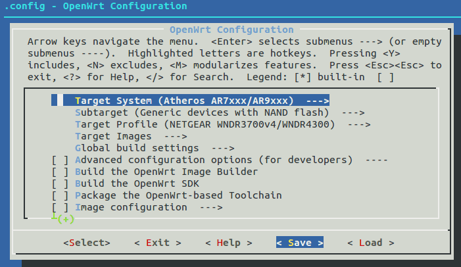Enable Build the OpenWrt Image Builder checkbox
This screenshot has height=267, width=461.
pyautogui.click(x=60, y=172)
